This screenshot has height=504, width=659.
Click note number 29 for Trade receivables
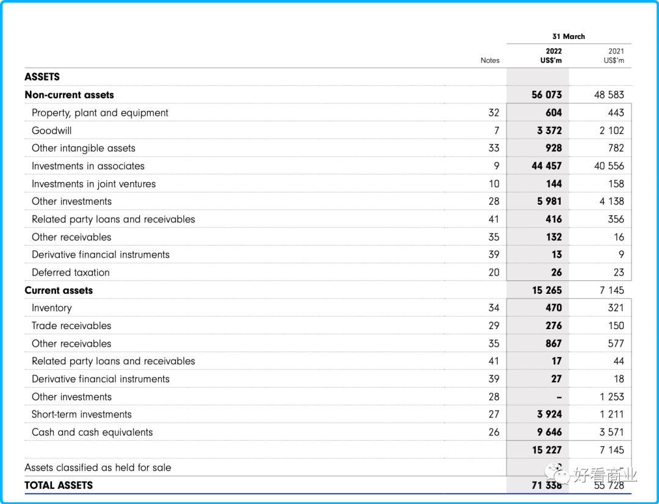click(494, 325)
